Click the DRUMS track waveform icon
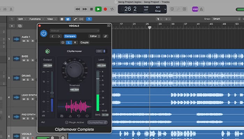 pyautogui.click(x=16, y=78)
